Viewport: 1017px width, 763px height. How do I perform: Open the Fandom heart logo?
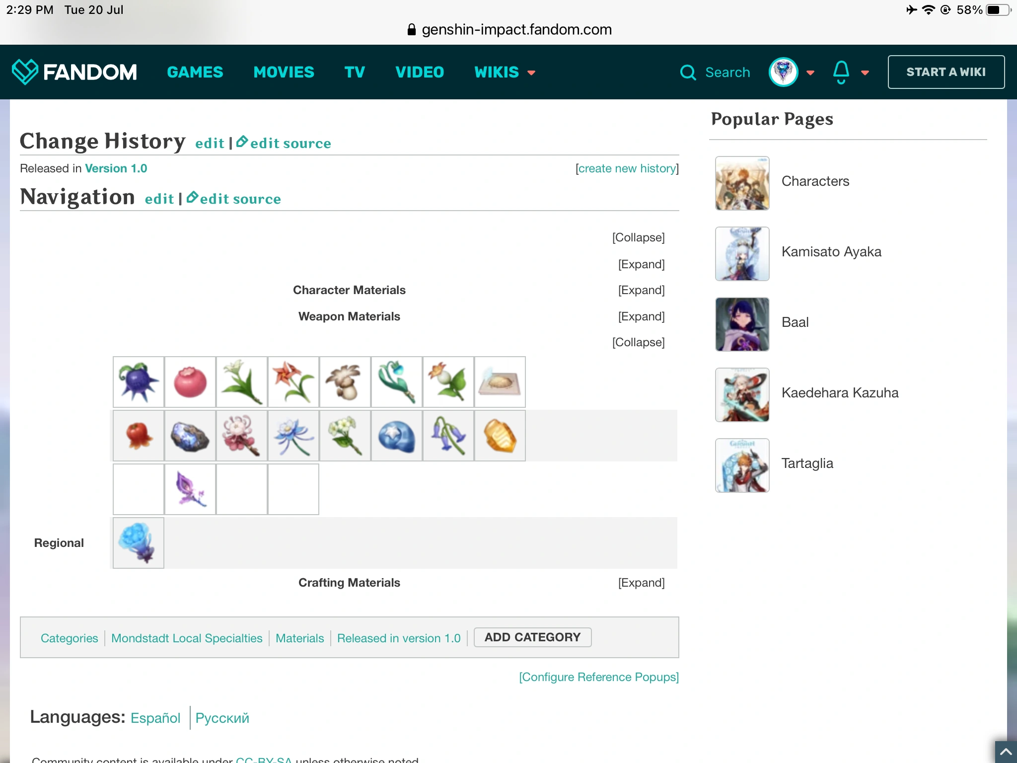pos(26,72)
